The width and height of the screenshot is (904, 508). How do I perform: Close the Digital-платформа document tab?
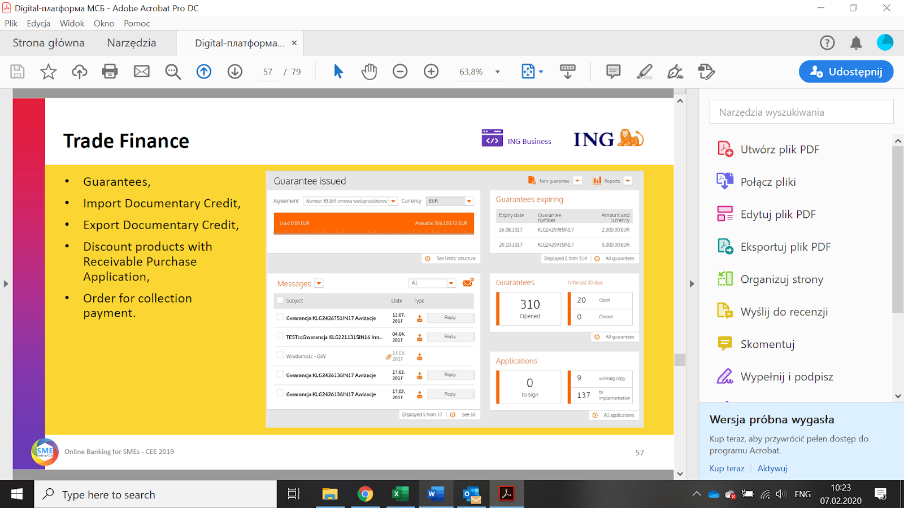click(x=294, y=43)
